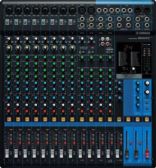This screenshot has height=168, width=156.
Task: Click the stereo LED level meter
Action: (147, 59)
